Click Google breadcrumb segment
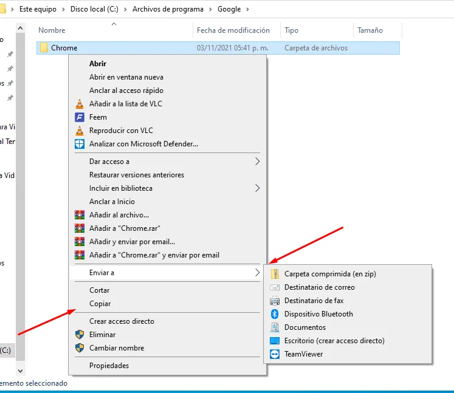454x393 pixels. (x=229, y=9)
